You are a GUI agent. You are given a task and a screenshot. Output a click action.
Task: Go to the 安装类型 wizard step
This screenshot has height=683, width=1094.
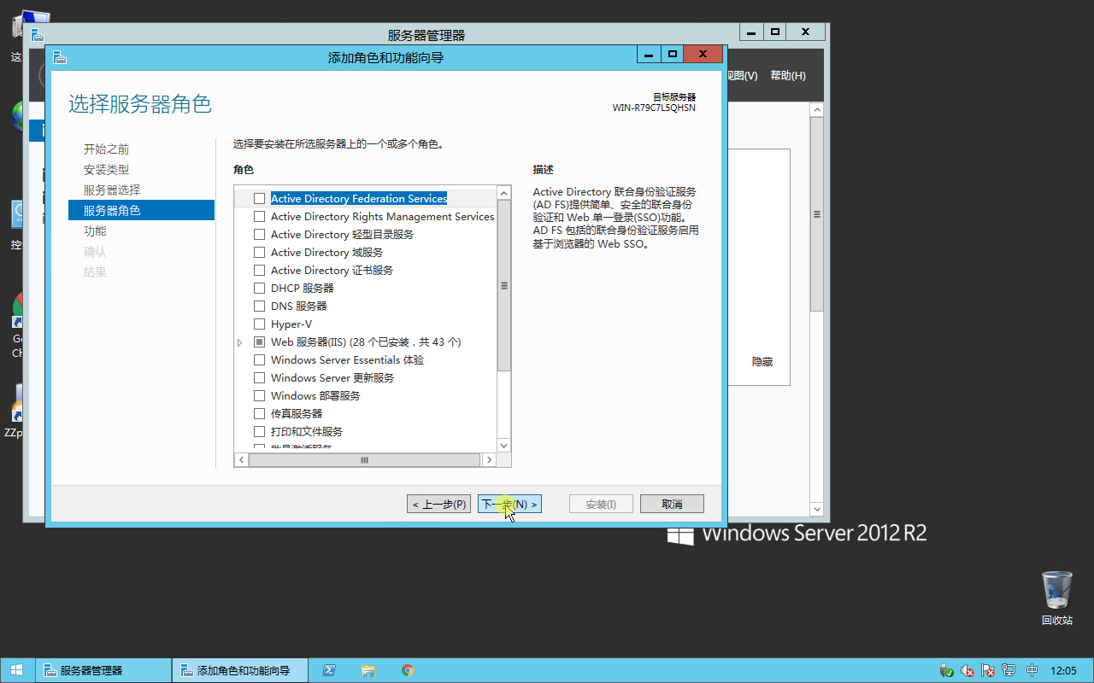coord(106,169)
